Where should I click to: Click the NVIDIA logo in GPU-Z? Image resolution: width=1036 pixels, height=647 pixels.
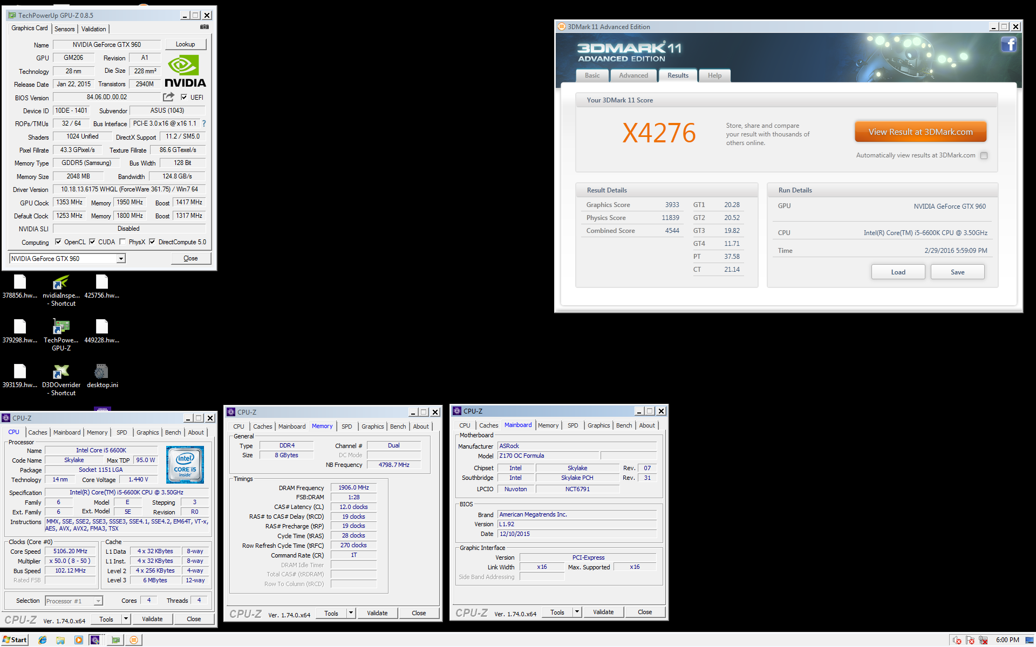pos(185,71)
